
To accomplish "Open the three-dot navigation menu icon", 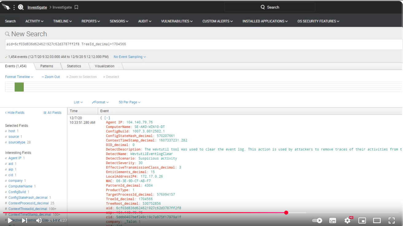I will (x=14, y=7).
